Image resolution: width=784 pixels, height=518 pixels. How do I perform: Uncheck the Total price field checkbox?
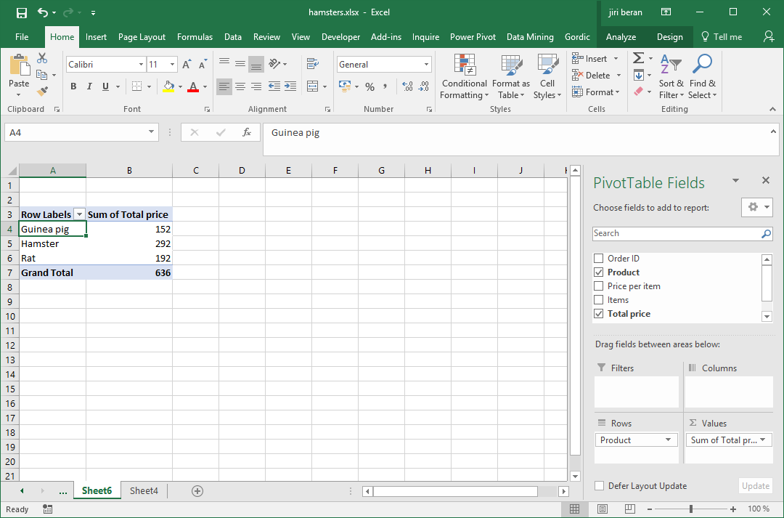coord(598,314)
